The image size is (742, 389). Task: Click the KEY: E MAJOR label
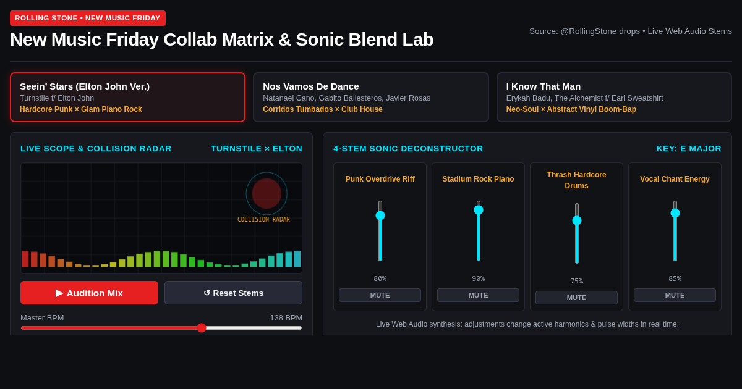(689, 149)
